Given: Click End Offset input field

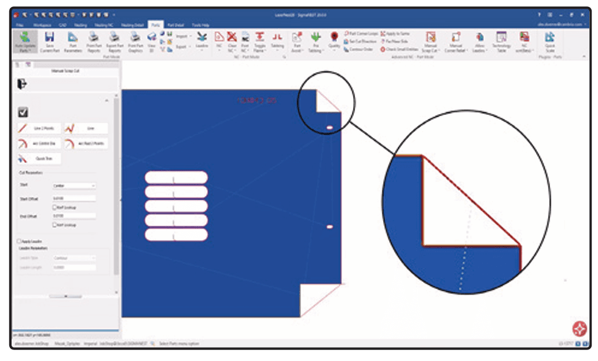Looking at the screenshot, I should pos(74,215).
